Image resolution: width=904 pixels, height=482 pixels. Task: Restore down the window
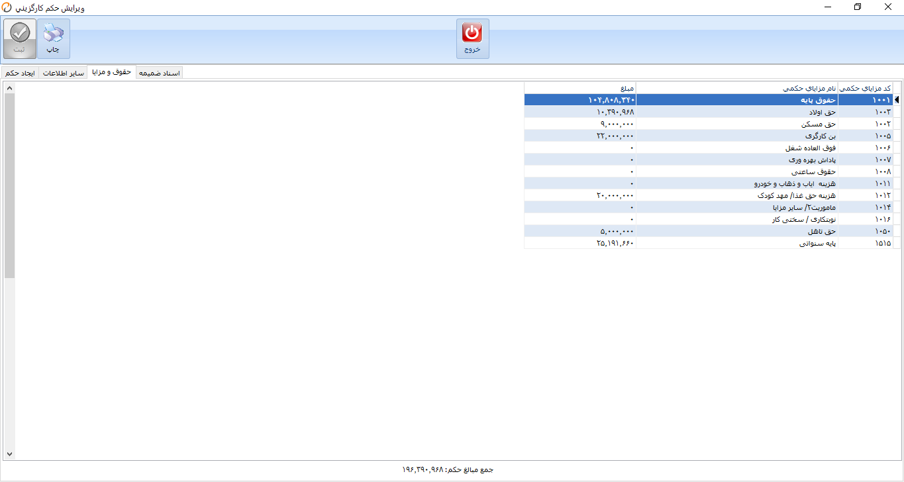point(858,7)
